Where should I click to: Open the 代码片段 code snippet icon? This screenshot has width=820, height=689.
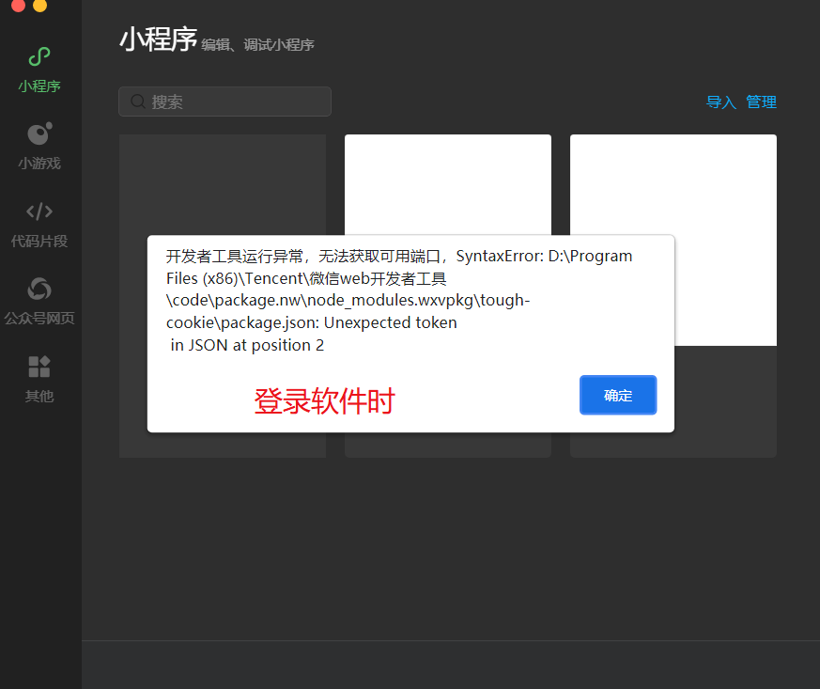tap(39, 211)
